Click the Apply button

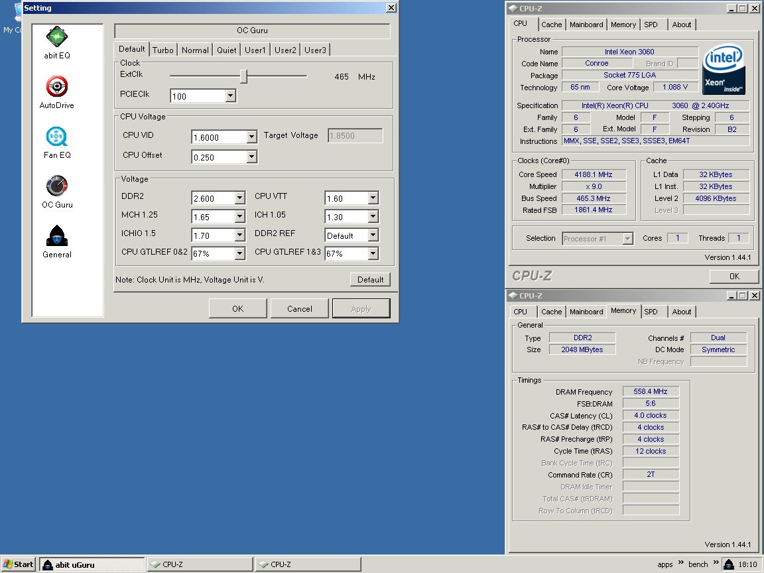(x=361, y=308)
